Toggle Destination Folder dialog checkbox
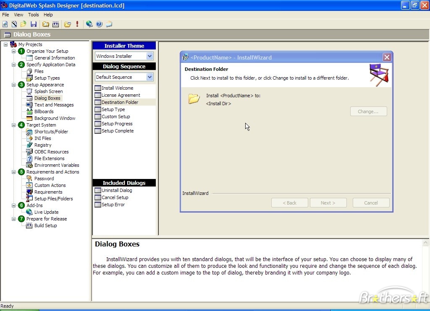Image resolution: width=430 pixels, height=311 pixels. tap(97, 102)
